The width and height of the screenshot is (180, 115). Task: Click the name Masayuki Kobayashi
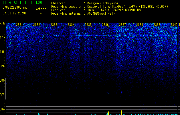point(103,3)
